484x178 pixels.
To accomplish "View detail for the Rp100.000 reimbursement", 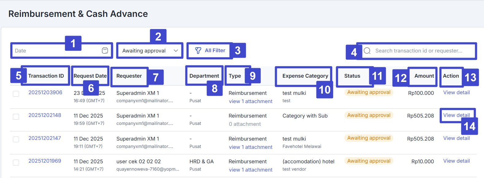I will coord(456,92).
